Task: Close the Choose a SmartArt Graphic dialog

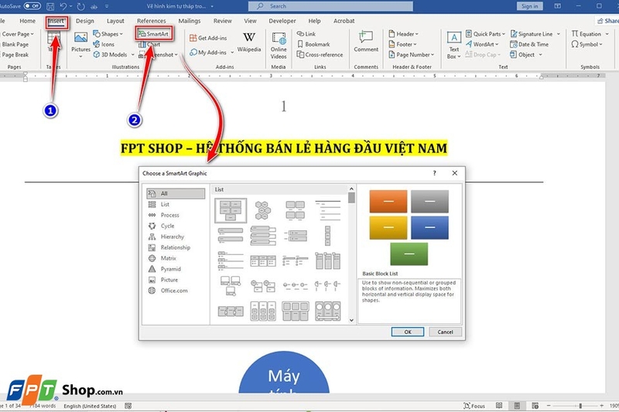Action: [x=455, y=173]
